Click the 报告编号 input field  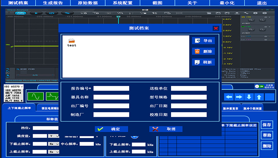(x=111, y=88)
